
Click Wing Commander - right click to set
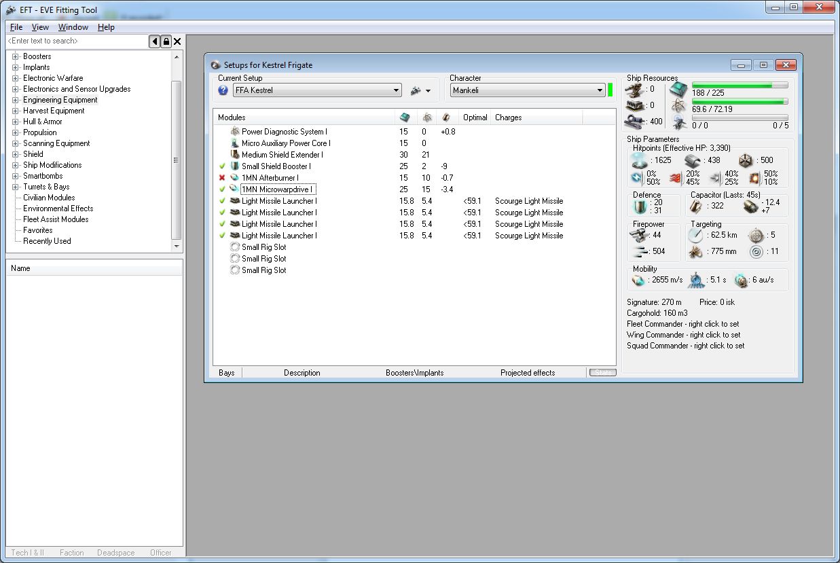tap(684, 335)
